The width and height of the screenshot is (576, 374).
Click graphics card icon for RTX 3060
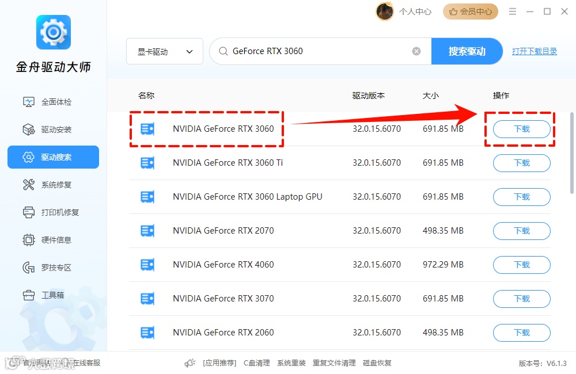tap(147, 129)
